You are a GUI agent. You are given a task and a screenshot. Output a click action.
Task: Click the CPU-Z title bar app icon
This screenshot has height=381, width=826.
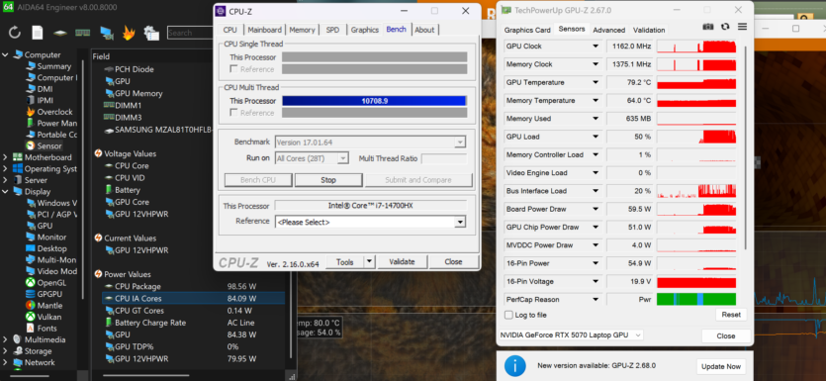[221, 11]
